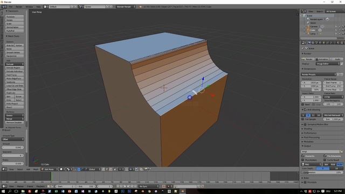
Task: Open the pivot point selector icon
Action: click(69, 169)
